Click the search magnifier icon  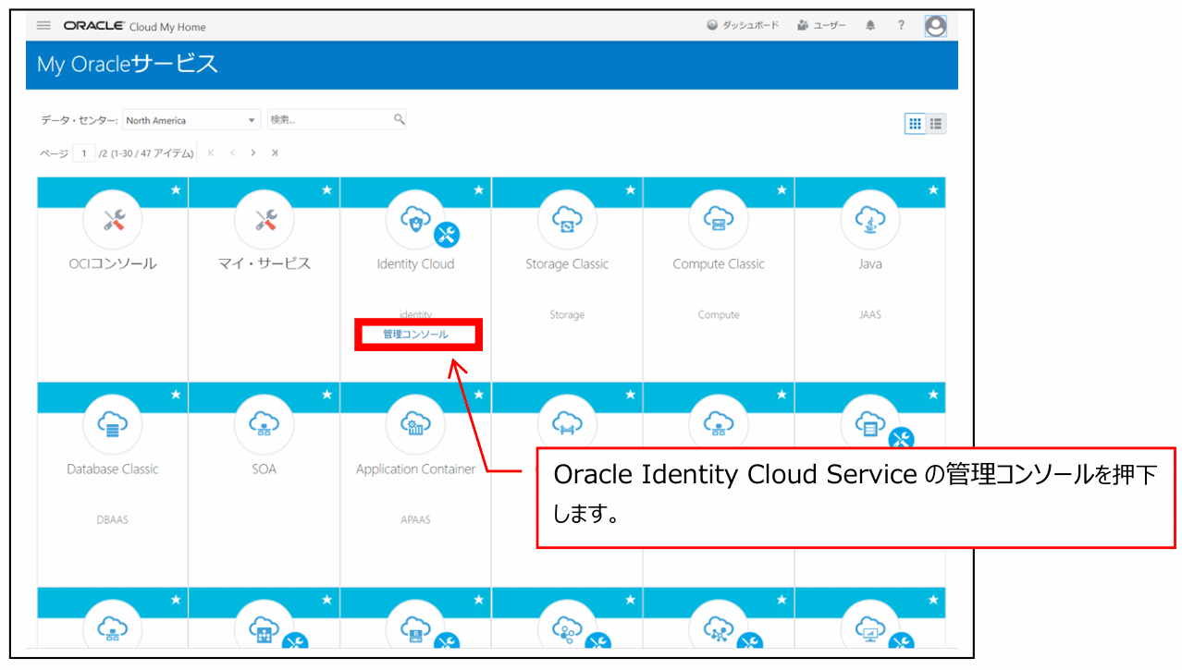pos(400,119)
